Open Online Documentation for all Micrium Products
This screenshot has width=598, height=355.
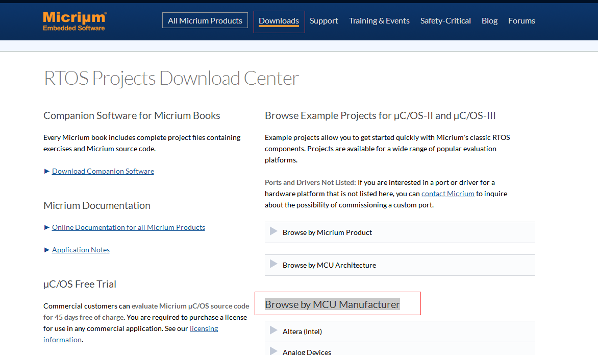(129, 227)
